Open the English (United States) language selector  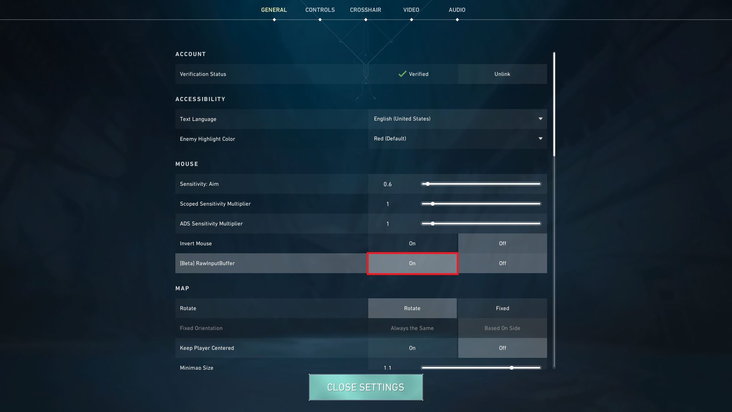point(457,119)
